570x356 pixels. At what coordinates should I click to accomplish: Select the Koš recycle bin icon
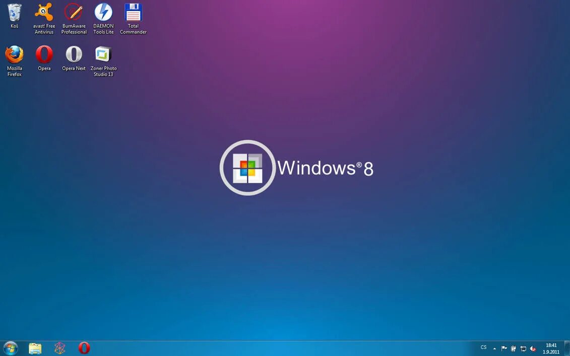click(x=14, y=16)
